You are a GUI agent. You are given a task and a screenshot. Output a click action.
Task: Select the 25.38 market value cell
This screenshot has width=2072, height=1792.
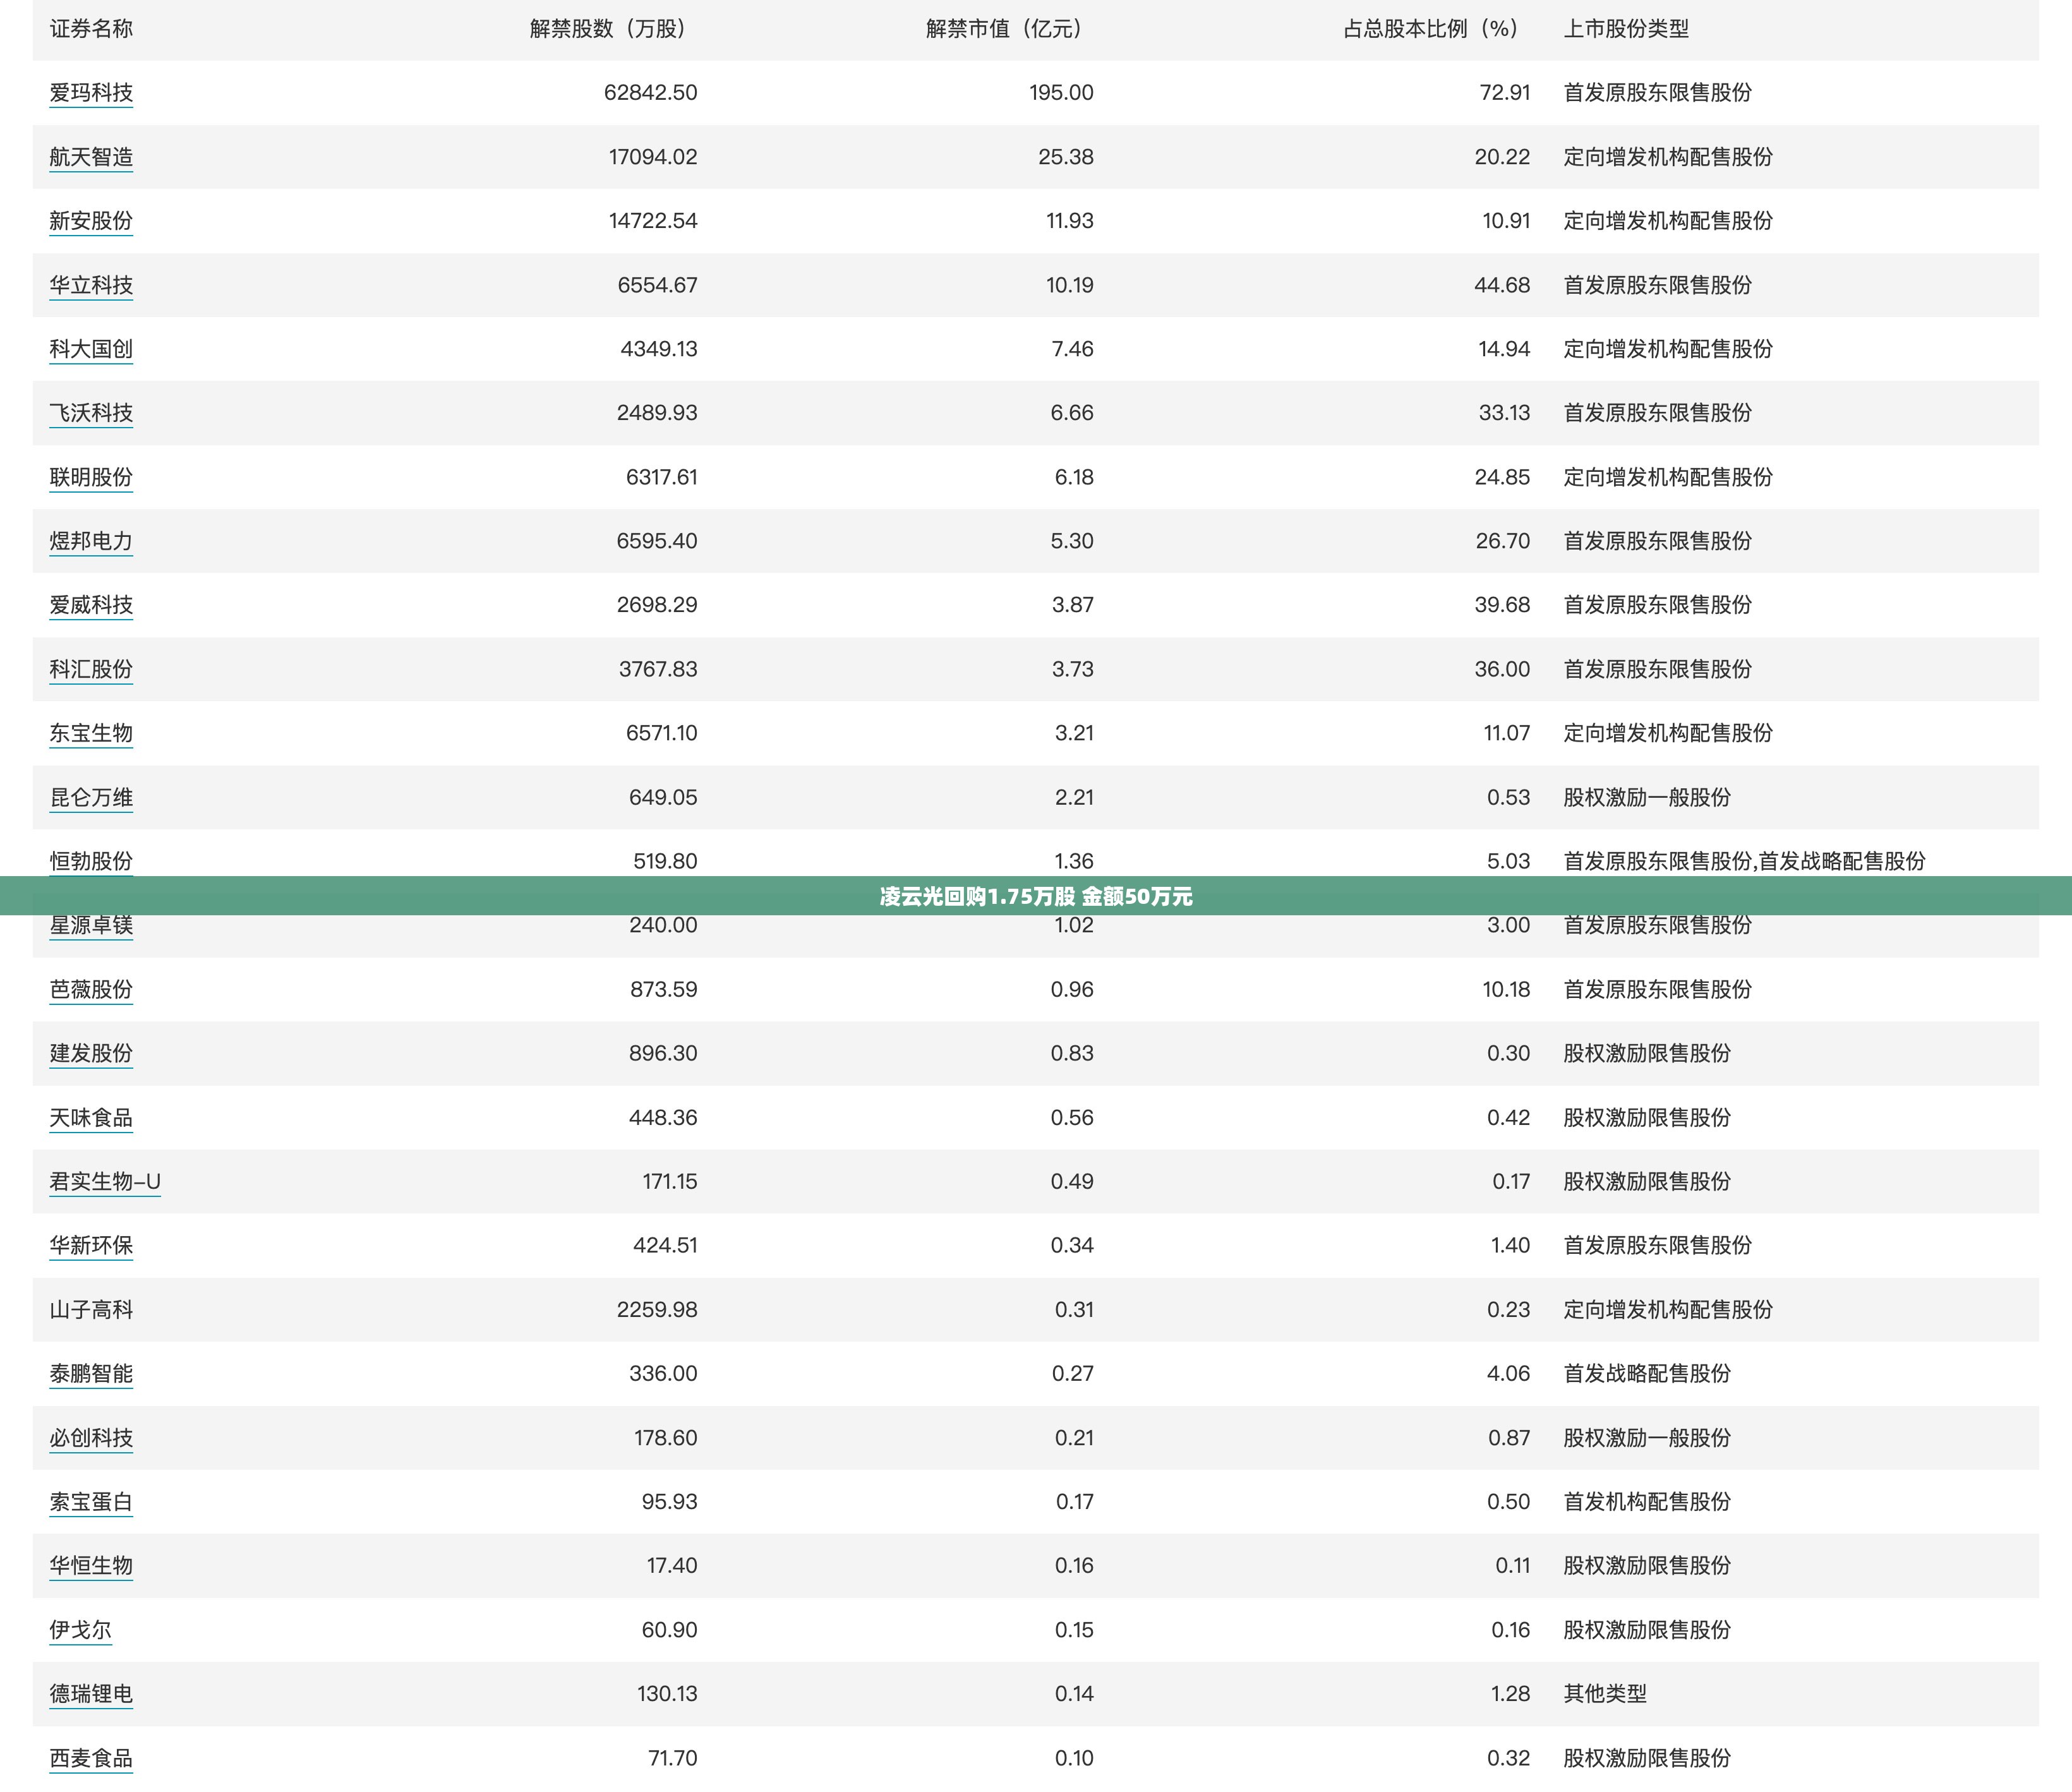(x=1066, y=157)
